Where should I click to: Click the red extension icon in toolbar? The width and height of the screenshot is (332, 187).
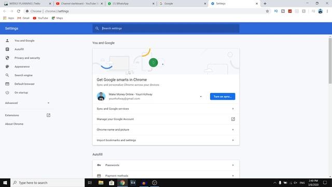[290, 11]
